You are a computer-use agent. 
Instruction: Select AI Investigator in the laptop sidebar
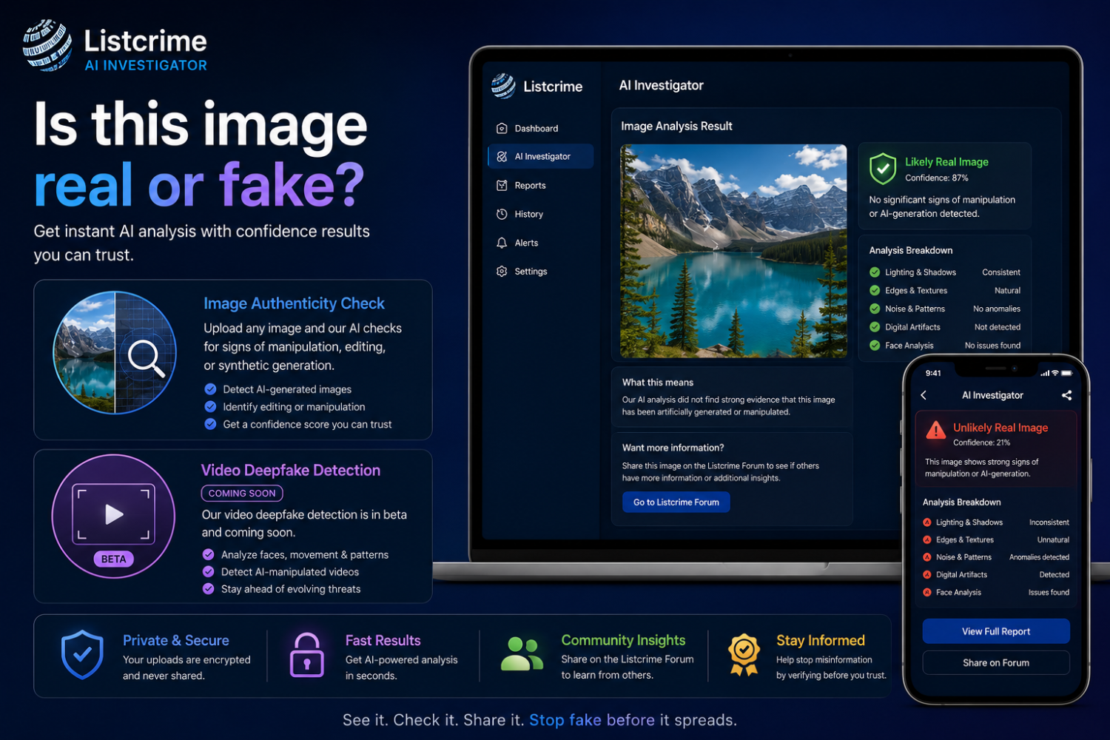click(x=541, y=156)
